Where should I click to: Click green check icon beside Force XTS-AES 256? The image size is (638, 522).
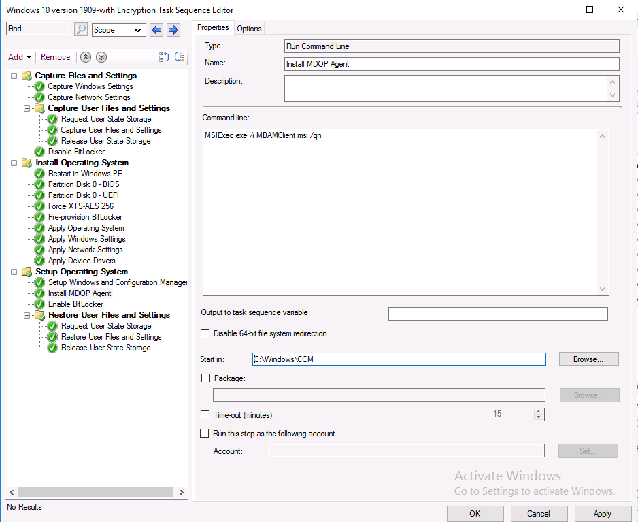tap(39, 206)
